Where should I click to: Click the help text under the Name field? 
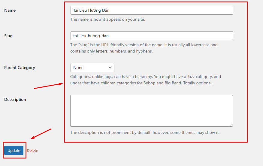107,20
